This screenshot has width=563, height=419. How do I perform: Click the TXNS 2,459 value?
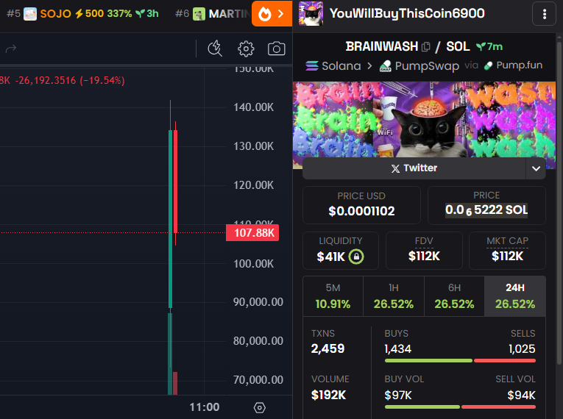pyautogui.click(x=327, y=348)
